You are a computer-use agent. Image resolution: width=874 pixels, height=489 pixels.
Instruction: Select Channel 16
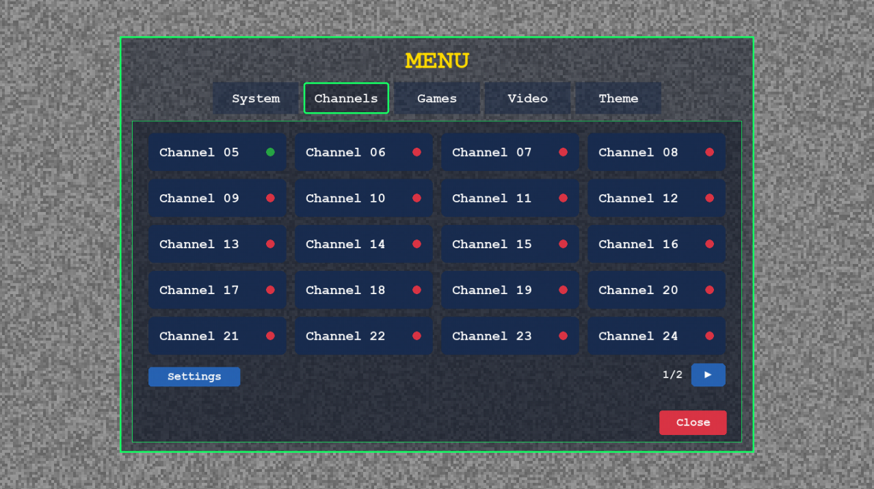(657, 244)
